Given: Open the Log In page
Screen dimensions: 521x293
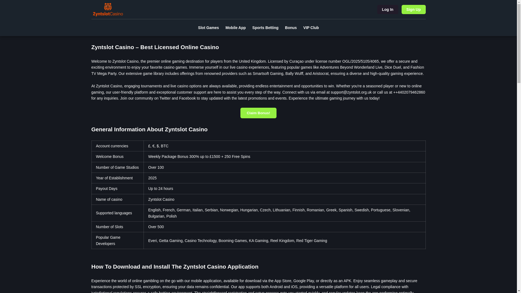Looking at the screenshot, I should [387, 9].
